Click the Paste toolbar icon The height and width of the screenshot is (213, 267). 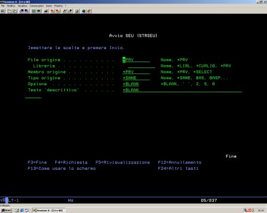click(x=15, y=11)
